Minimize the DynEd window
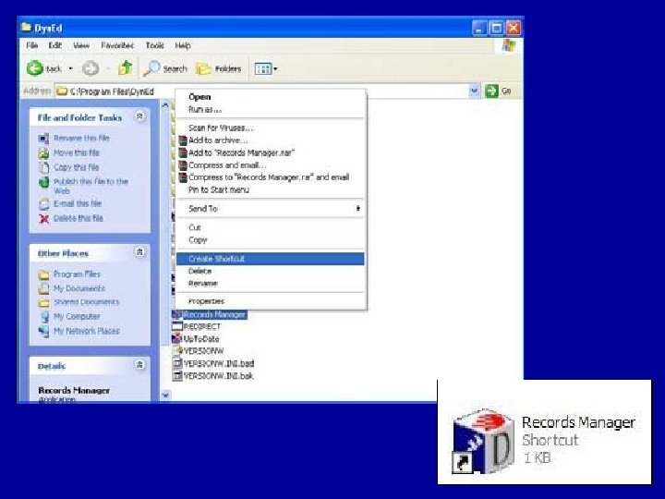This screenshot has height=499, width=665. pyautogui.click(x=479, y=29)
